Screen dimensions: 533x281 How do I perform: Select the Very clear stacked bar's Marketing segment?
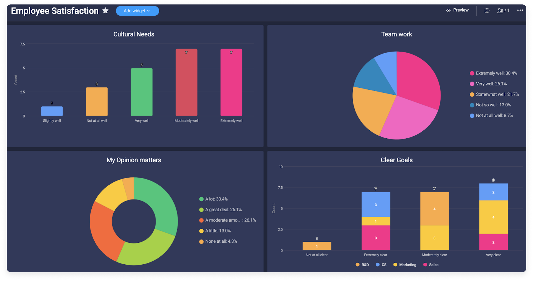point(493,217)
